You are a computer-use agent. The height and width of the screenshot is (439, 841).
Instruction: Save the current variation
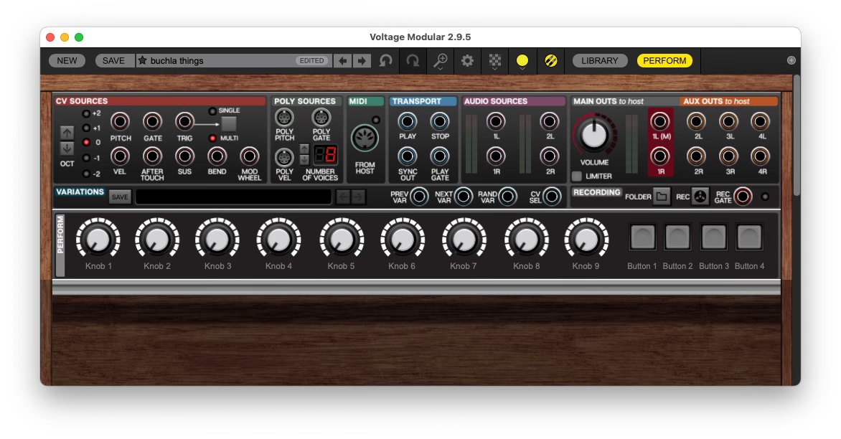(120, 197)
